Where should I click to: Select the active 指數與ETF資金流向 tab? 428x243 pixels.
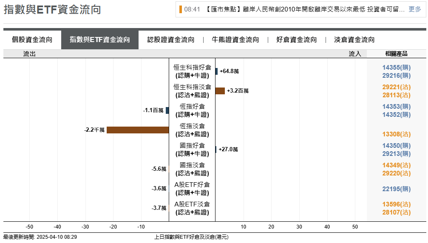100,40
